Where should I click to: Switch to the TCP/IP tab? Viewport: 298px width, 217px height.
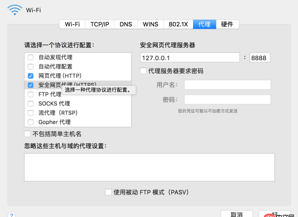click(x=99, y=24)
